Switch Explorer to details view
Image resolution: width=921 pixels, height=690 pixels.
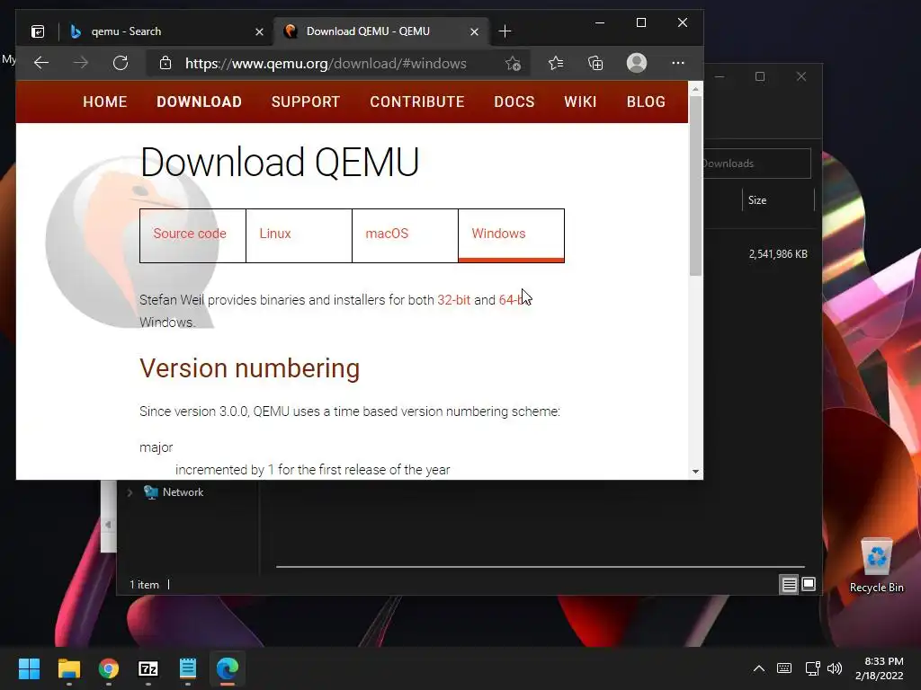pos(789,584)
